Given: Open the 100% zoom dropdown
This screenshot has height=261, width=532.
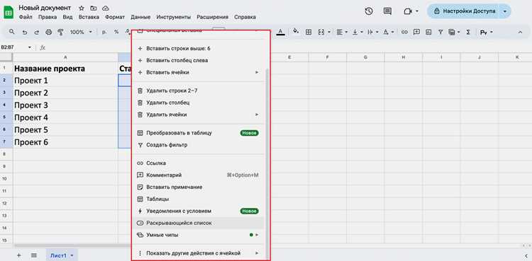Looking at the screenshot, I should (x=81, y=32).
